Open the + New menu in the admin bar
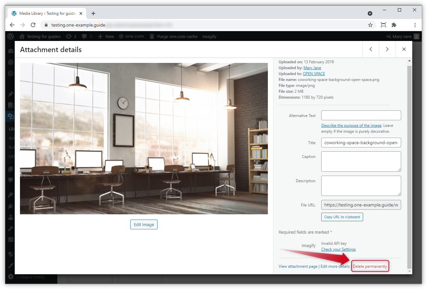This screenshot has width=427, height=289. (x=105, y=36)
